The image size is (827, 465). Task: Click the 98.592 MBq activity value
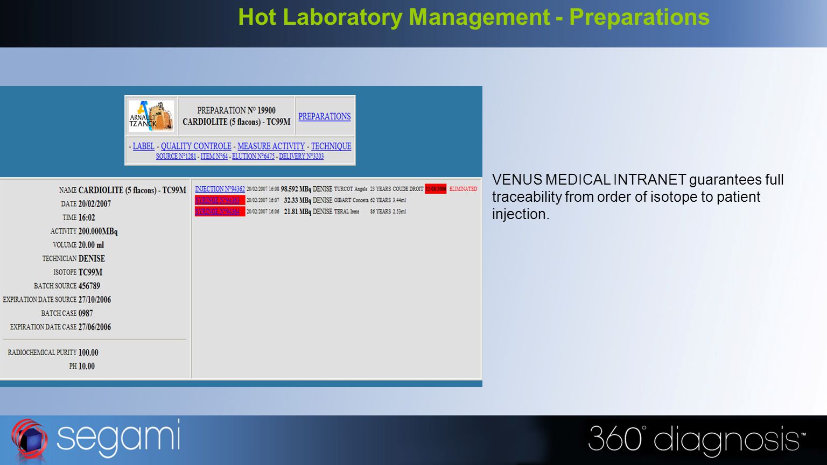point(296,189)
